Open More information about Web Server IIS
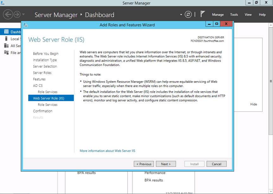This screenshot has height=194, width=273. coord(107,151)
